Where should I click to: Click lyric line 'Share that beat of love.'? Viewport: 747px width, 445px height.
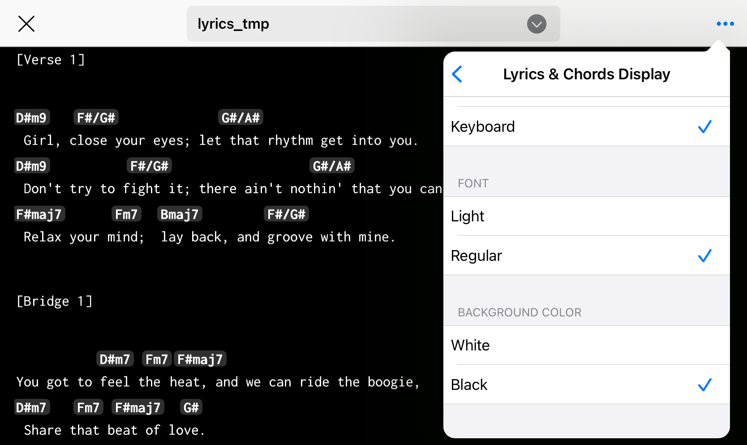click(x=114, y=430)
